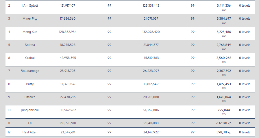
Task: Select the 132,076,420 ending experience value
Action: (151, 32)
